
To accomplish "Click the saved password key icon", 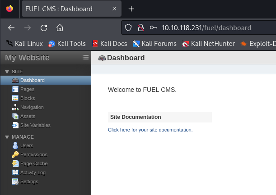I will click(154, 27).
